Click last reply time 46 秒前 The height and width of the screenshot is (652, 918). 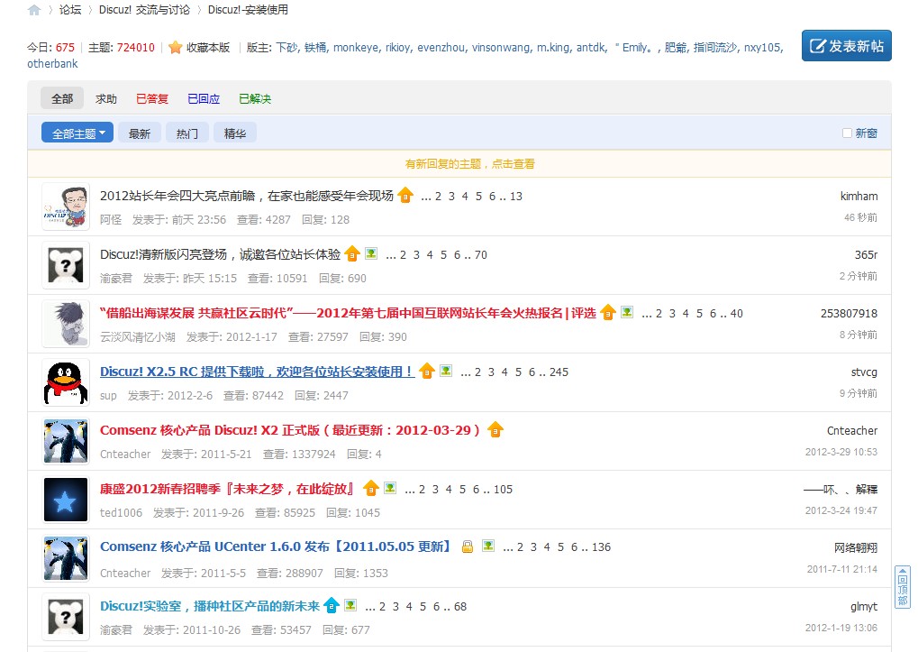[860, 217]
